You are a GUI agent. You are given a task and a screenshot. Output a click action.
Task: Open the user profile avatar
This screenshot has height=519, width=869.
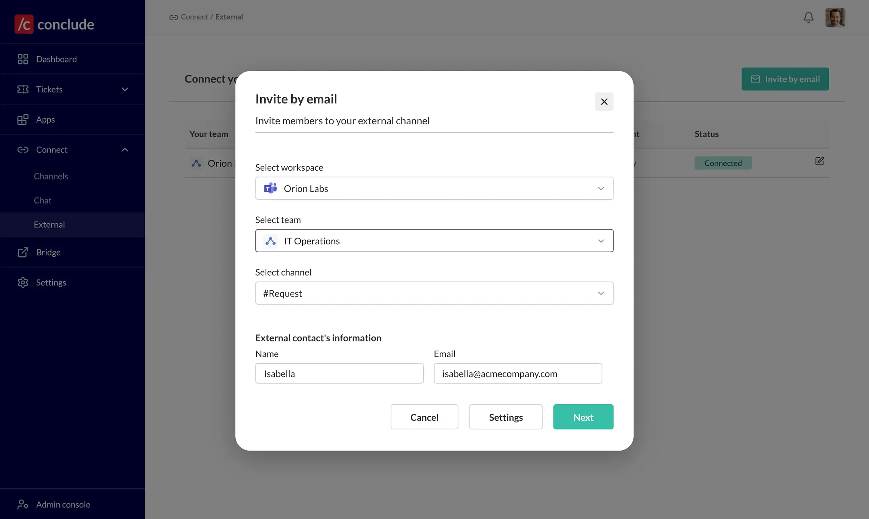click(835, 18)
